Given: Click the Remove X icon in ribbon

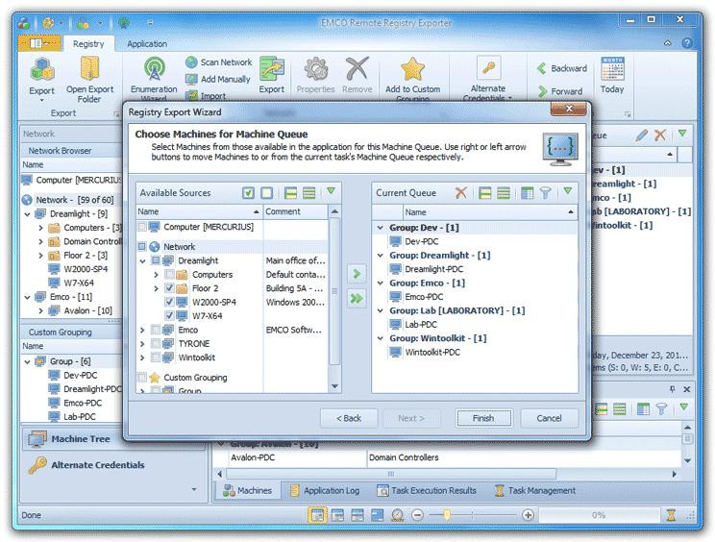Looking at the screenshot, I should click(357, 70).
